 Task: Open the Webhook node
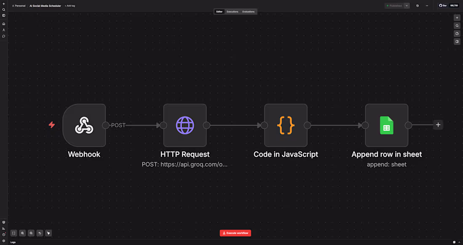(84, 125)
